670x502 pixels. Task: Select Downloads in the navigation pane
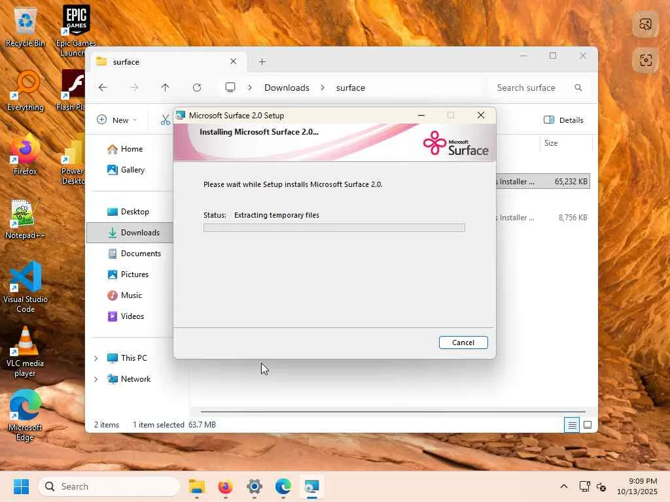pyautogui.click(x=130, y=233)
